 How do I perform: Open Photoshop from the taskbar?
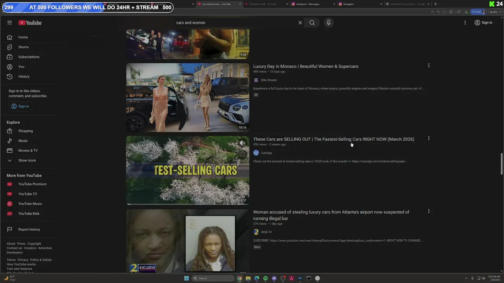pos(300,278)
